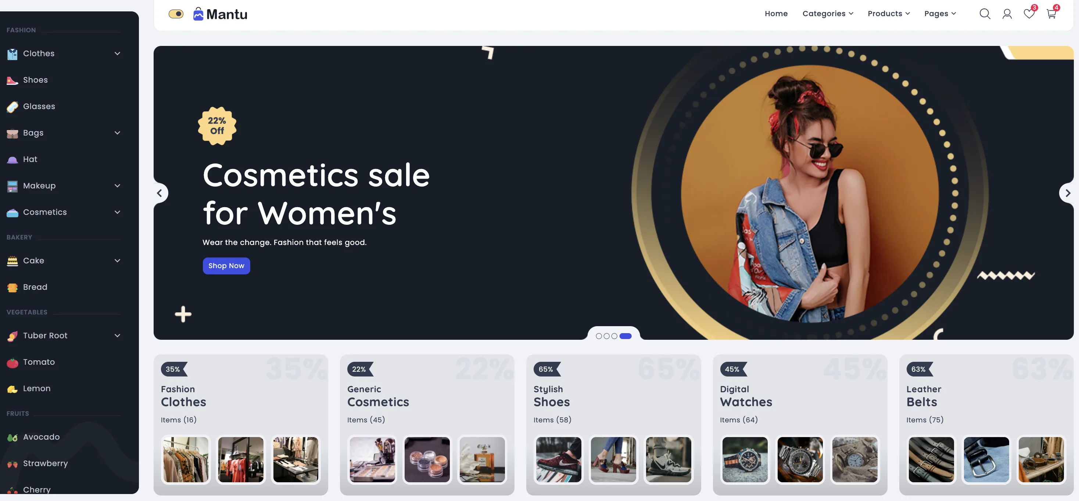Image resolution: width=1079 pixels, height=501 pixels.
Task: Open the perfume bottle cosmetics thumbnail
Action: tap(482, 459)
